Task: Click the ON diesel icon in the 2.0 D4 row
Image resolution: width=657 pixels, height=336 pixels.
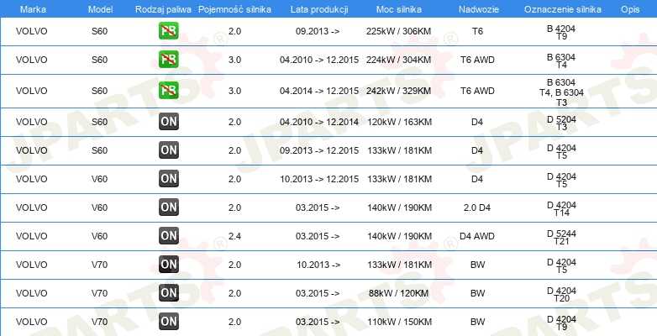Action: [168, 207]
